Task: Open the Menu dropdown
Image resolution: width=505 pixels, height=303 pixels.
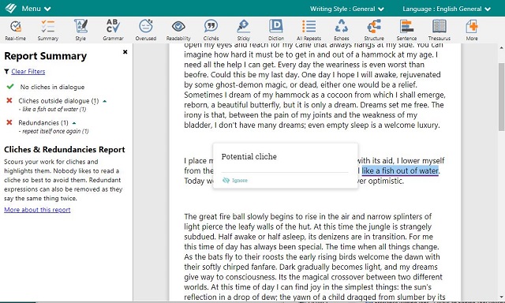Action: coord(36,9)
